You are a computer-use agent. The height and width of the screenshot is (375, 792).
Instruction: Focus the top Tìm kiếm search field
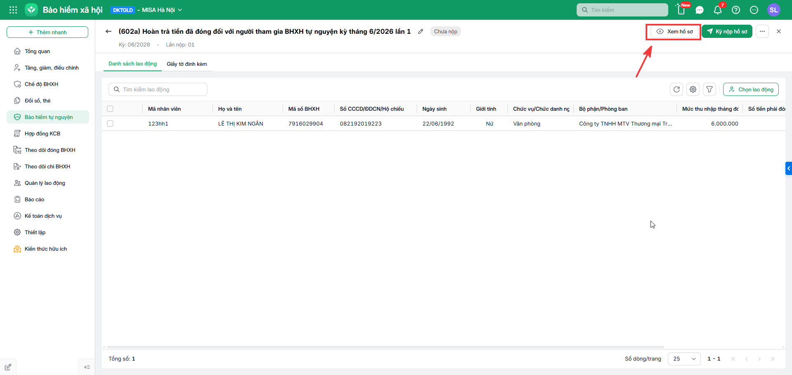point(622,10)
